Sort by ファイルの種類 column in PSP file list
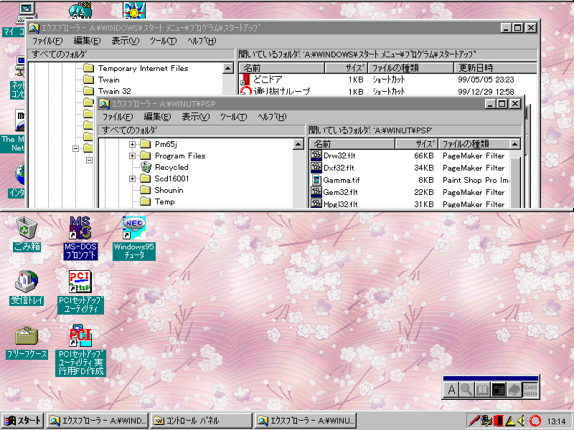Viewport: 574px width, 430px height. [x=474, y=144]
